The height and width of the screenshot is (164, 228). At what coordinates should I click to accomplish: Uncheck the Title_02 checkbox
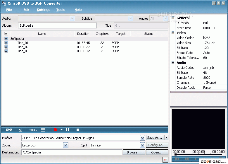pyautogui.click(x=6, y=47)
